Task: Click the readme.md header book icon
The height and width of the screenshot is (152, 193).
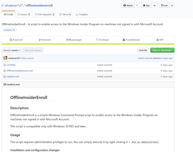Action: point(5,84)
